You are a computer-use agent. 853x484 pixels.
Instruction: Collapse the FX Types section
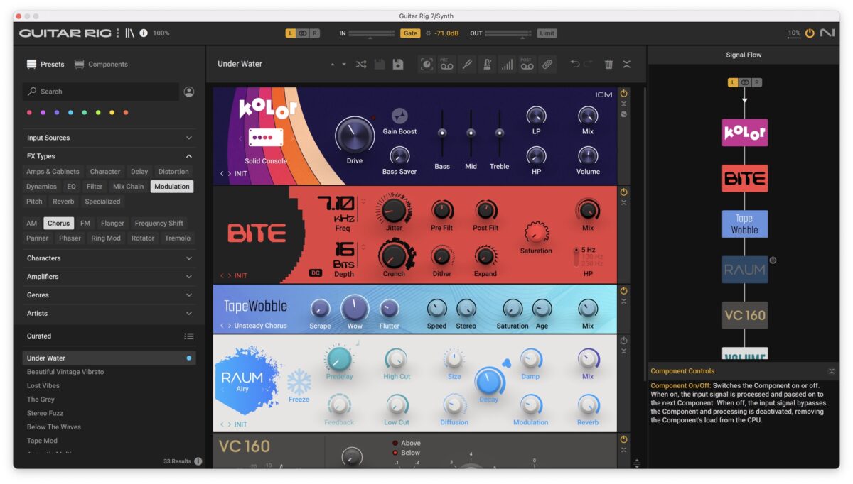click(x=109, y=156)
